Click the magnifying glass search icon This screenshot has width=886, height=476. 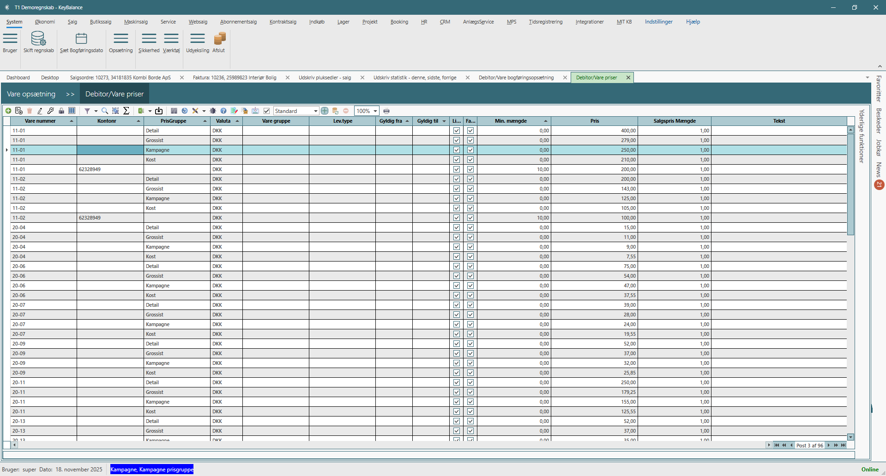[x=105, y=111]
